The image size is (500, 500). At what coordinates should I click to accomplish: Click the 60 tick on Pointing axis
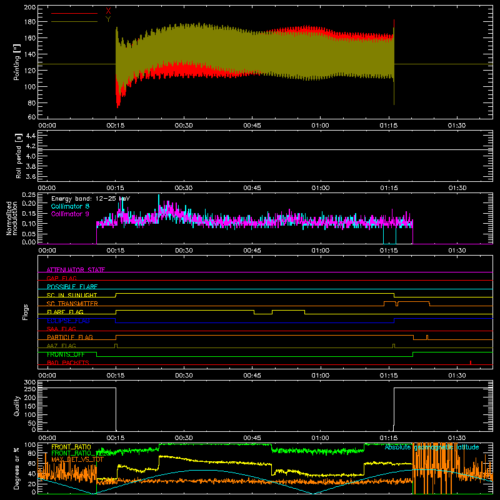click(x=32, y=117)
